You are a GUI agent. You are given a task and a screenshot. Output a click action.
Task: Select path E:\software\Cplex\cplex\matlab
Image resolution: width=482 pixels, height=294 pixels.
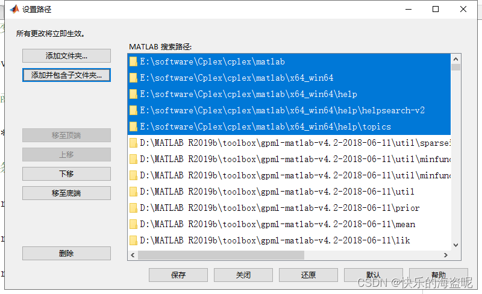click(289, 61)
